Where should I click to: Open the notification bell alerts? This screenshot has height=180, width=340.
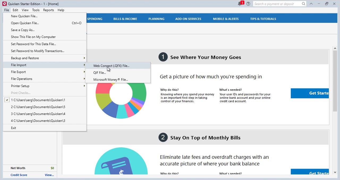click(240, 3)
